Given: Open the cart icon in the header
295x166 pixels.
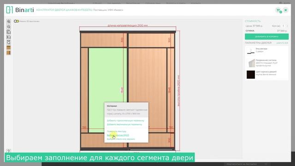Looking at the screenshot, I should click(278, 10).
